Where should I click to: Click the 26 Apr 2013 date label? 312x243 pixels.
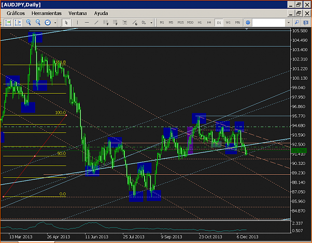coord(59,237)
